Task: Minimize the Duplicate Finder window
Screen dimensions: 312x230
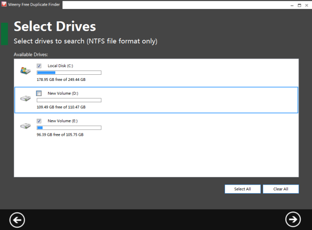Action: pos(292,5)
